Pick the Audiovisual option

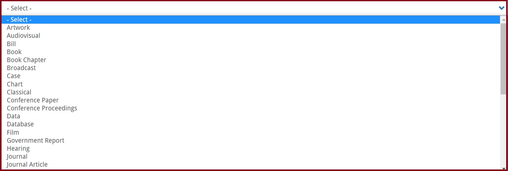pyautogui.click(x=251, y=36)
